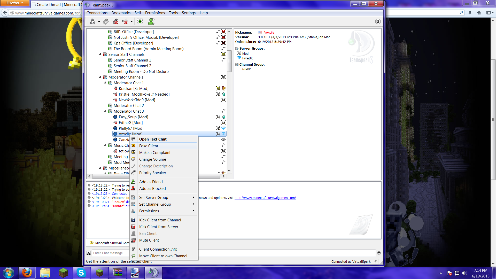Click the volume icon in system tray
This screenshot has width=496, height=279.
(465, 273)
